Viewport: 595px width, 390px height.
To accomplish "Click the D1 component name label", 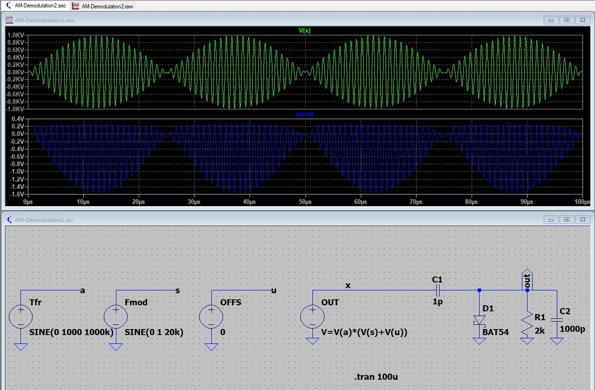I will coord(488,308).
